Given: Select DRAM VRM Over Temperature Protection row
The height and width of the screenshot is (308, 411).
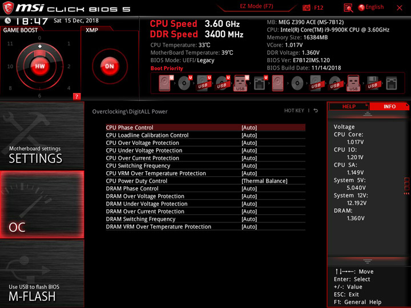Looking at the screenshot, I should tap(205, 226).
